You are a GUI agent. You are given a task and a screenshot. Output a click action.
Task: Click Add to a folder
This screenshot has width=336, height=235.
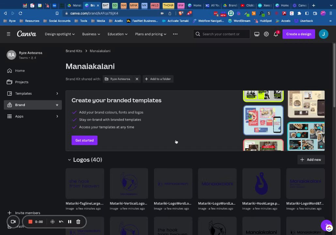pos(158,79)
